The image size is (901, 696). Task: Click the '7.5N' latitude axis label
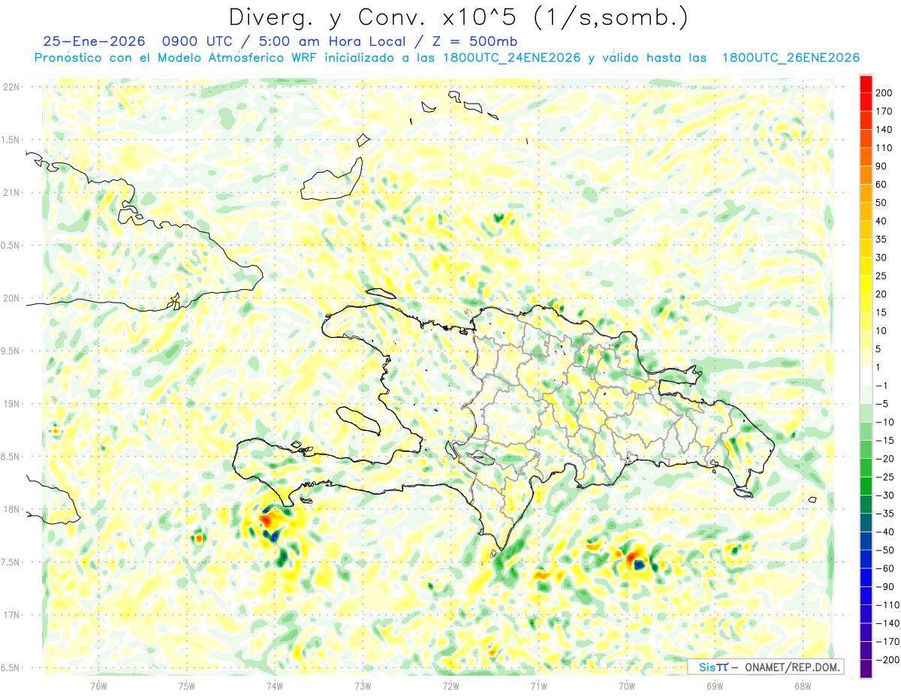point(11,562)
